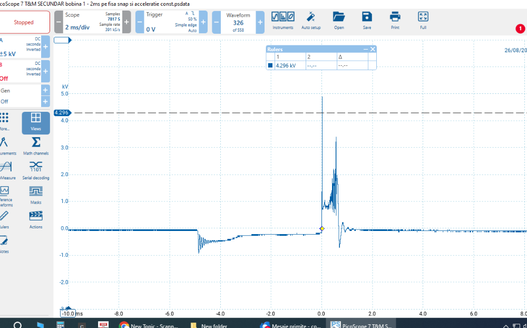Open the Serial decoding tool
This screenshot has height=328, width=527.
point(36,170)
